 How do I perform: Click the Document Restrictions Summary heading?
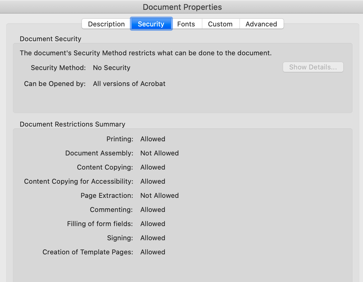72,124
